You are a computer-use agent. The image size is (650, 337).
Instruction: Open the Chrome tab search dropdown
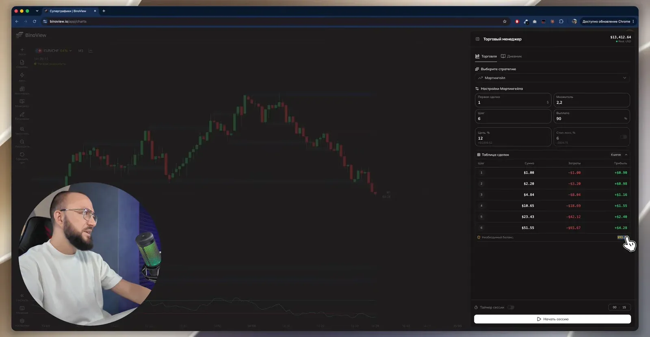[x=37, y=11]
